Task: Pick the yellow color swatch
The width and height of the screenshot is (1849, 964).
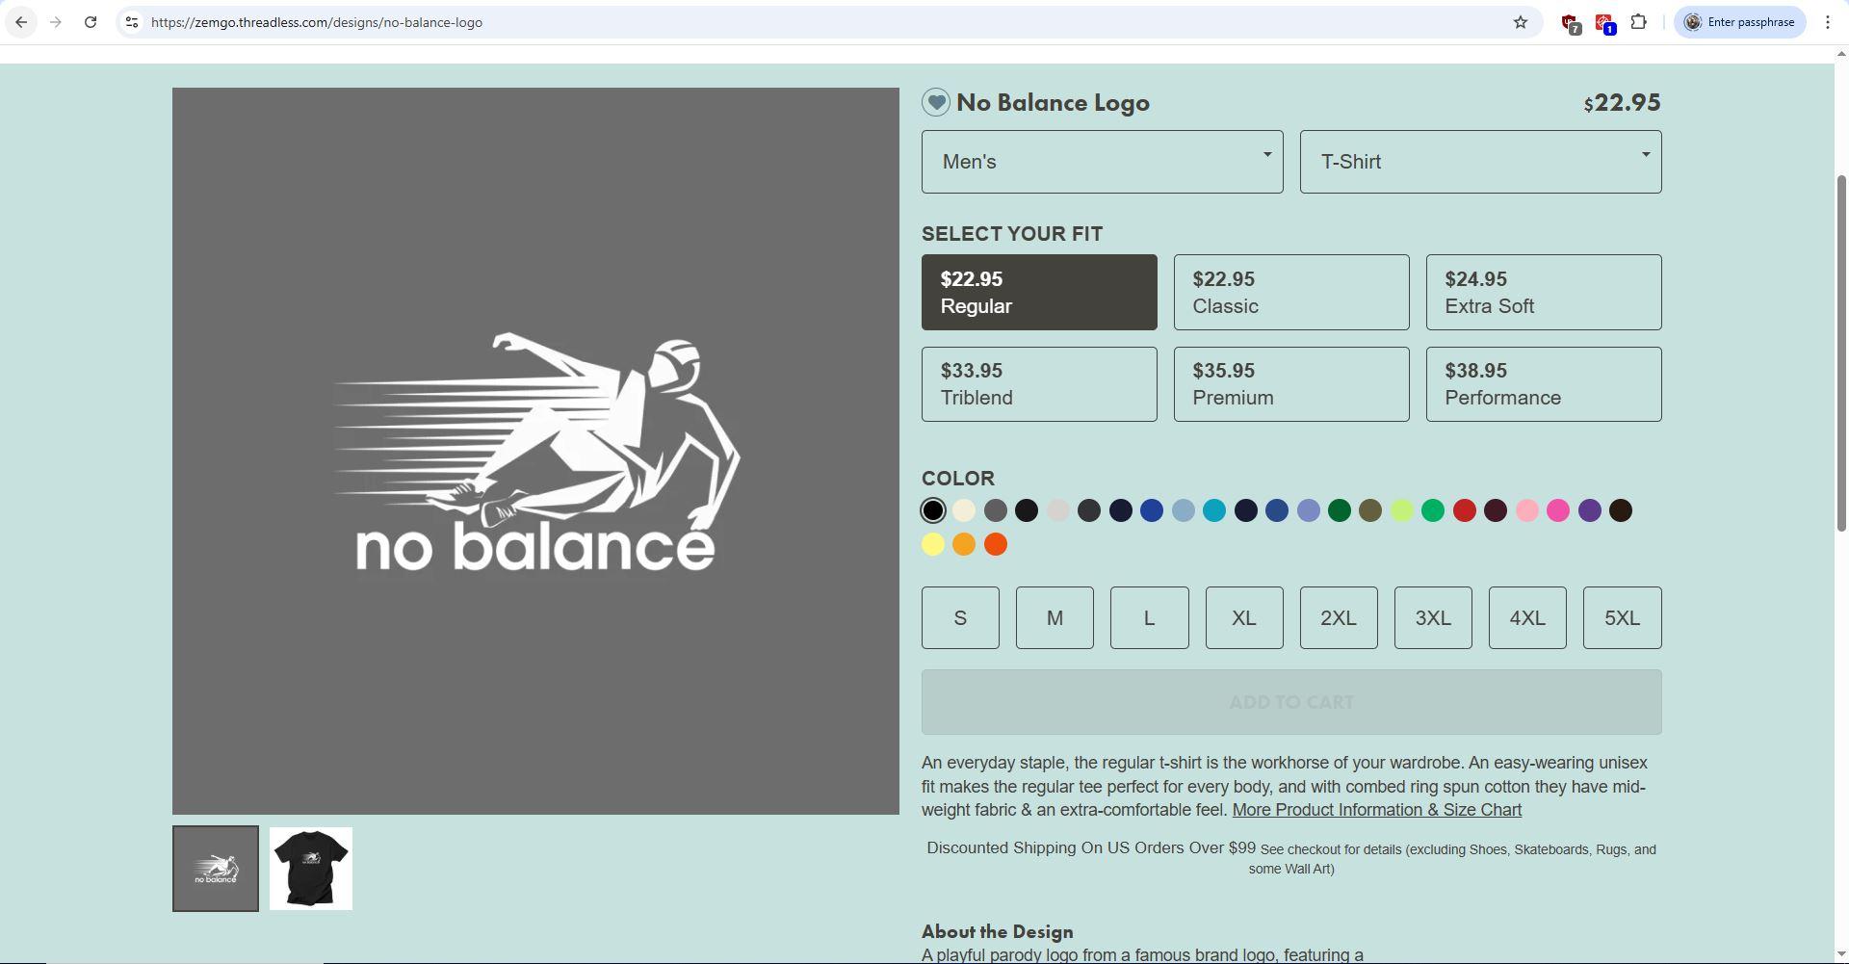Action: coord(933,544)
